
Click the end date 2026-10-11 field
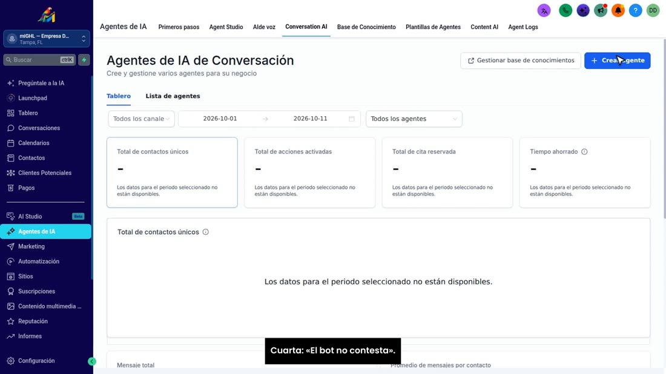click(x=310, y=119)
